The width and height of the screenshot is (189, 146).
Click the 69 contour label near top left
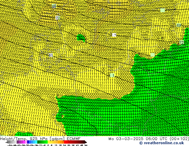tap(54, 6)
